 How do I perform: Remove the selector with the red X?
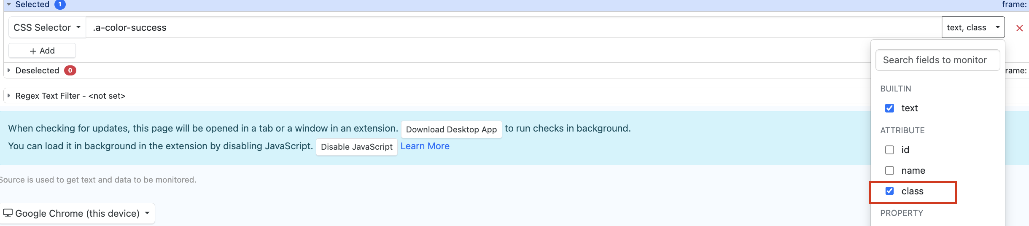1019,28
